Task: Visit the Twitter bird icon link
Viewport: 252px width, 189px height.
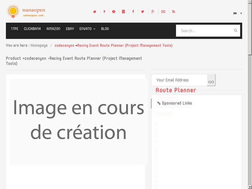Action: pos(143,12)
